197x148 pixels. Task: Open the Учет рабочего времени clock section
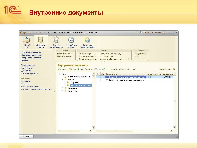(x=71, y=42)
